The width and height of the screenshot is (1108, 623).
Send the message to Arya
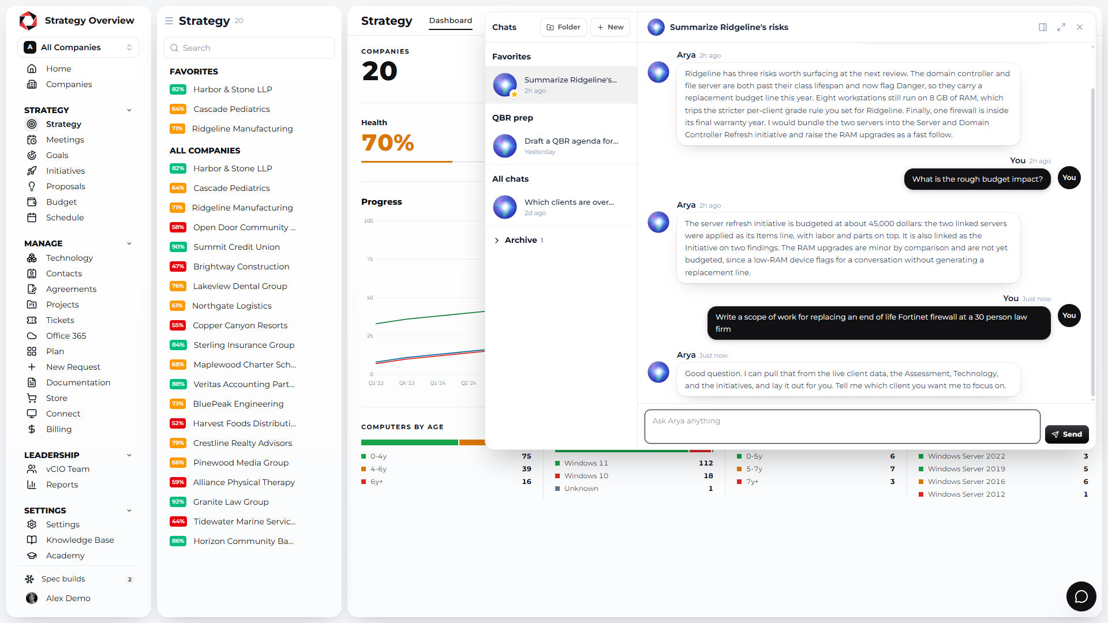click(x=1066, y=434)
